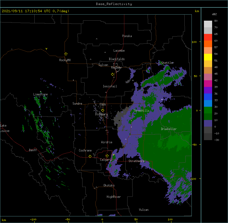Viewport: 228px width, 223px height.
Task: Click the yellow V marker northwest of RockyMH
Action: point(46,49)
